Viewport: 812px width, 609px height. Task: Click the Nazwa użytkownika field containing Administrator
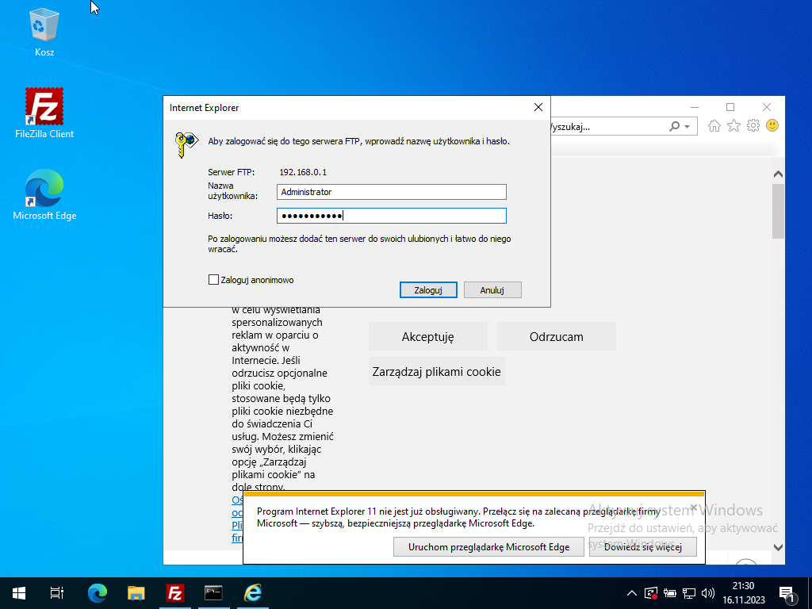[392, 192]
